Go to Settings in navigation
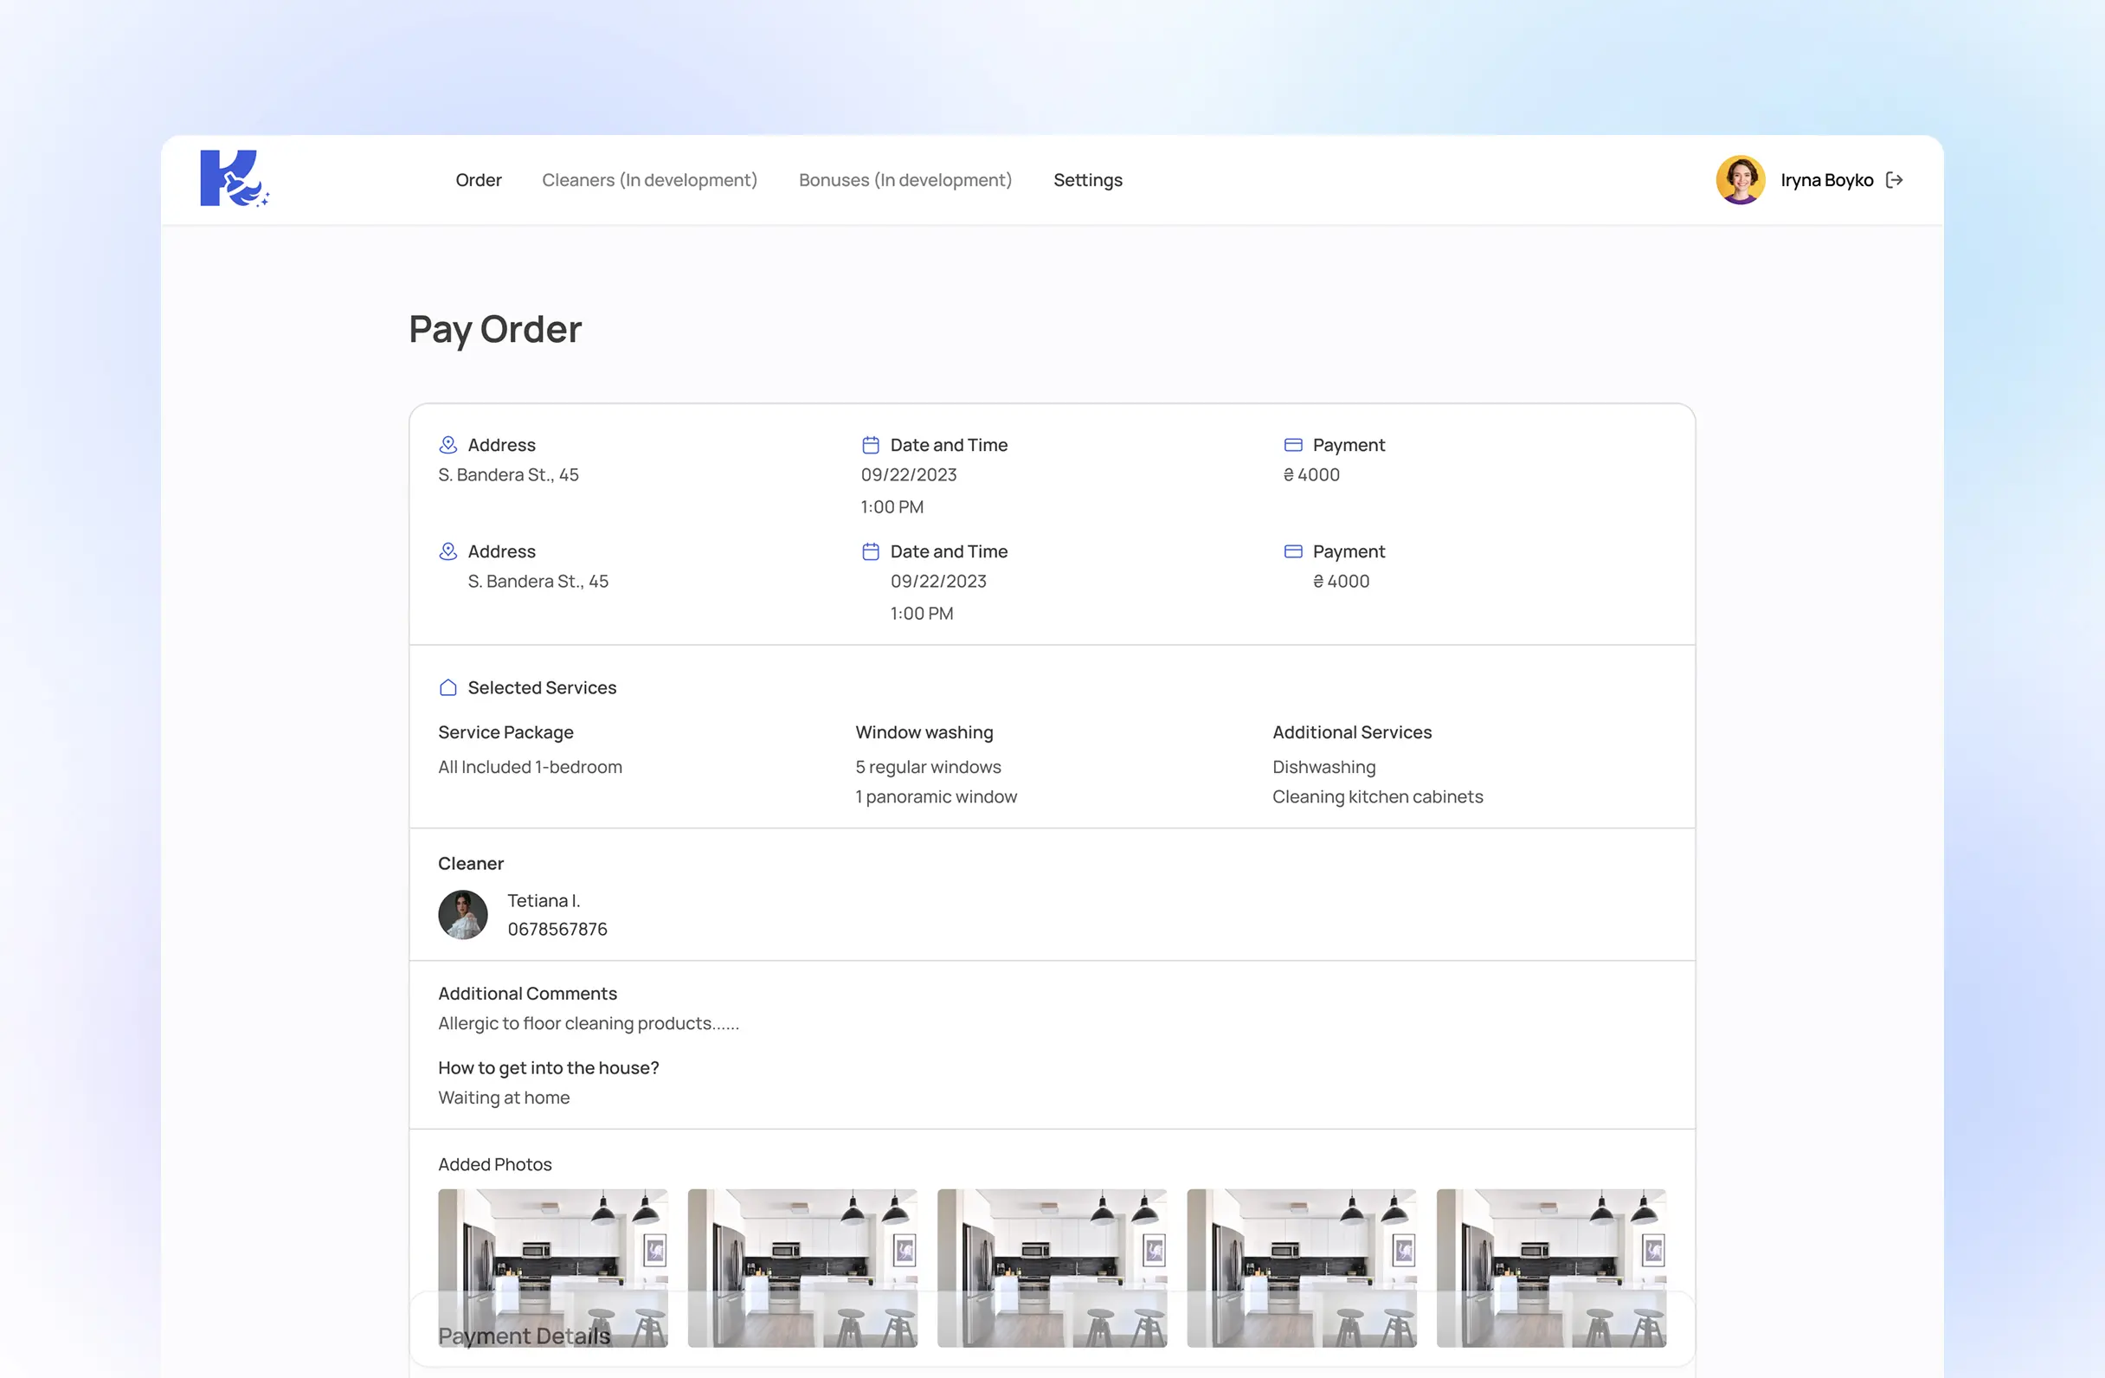Viewport: 2105px width, 1378px height. (1087, 180)
